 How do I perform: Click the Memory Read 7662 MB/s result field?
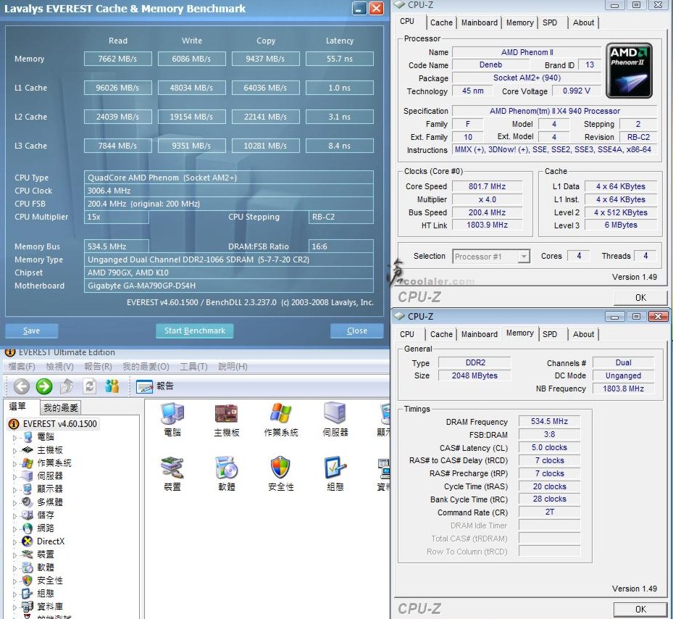pyautogui.click(x=117, y=59)
